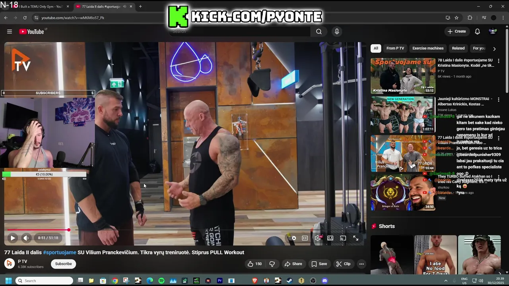Play the video with the play button
This screenshot has height=286, width=509.
point(13,238)
